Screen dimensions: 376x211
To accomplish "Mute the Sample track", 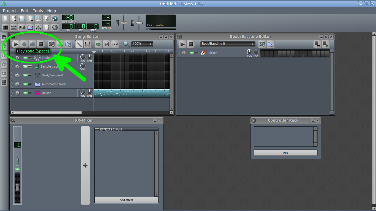I will 25,66.
